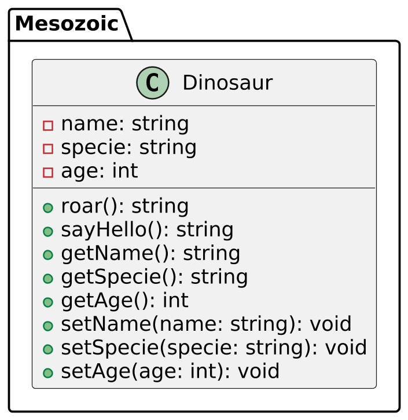The width and height of the screenshot is (408, 420).
Task: Select the 'specie: string' attribute text
Action: [x=128, y=148]
